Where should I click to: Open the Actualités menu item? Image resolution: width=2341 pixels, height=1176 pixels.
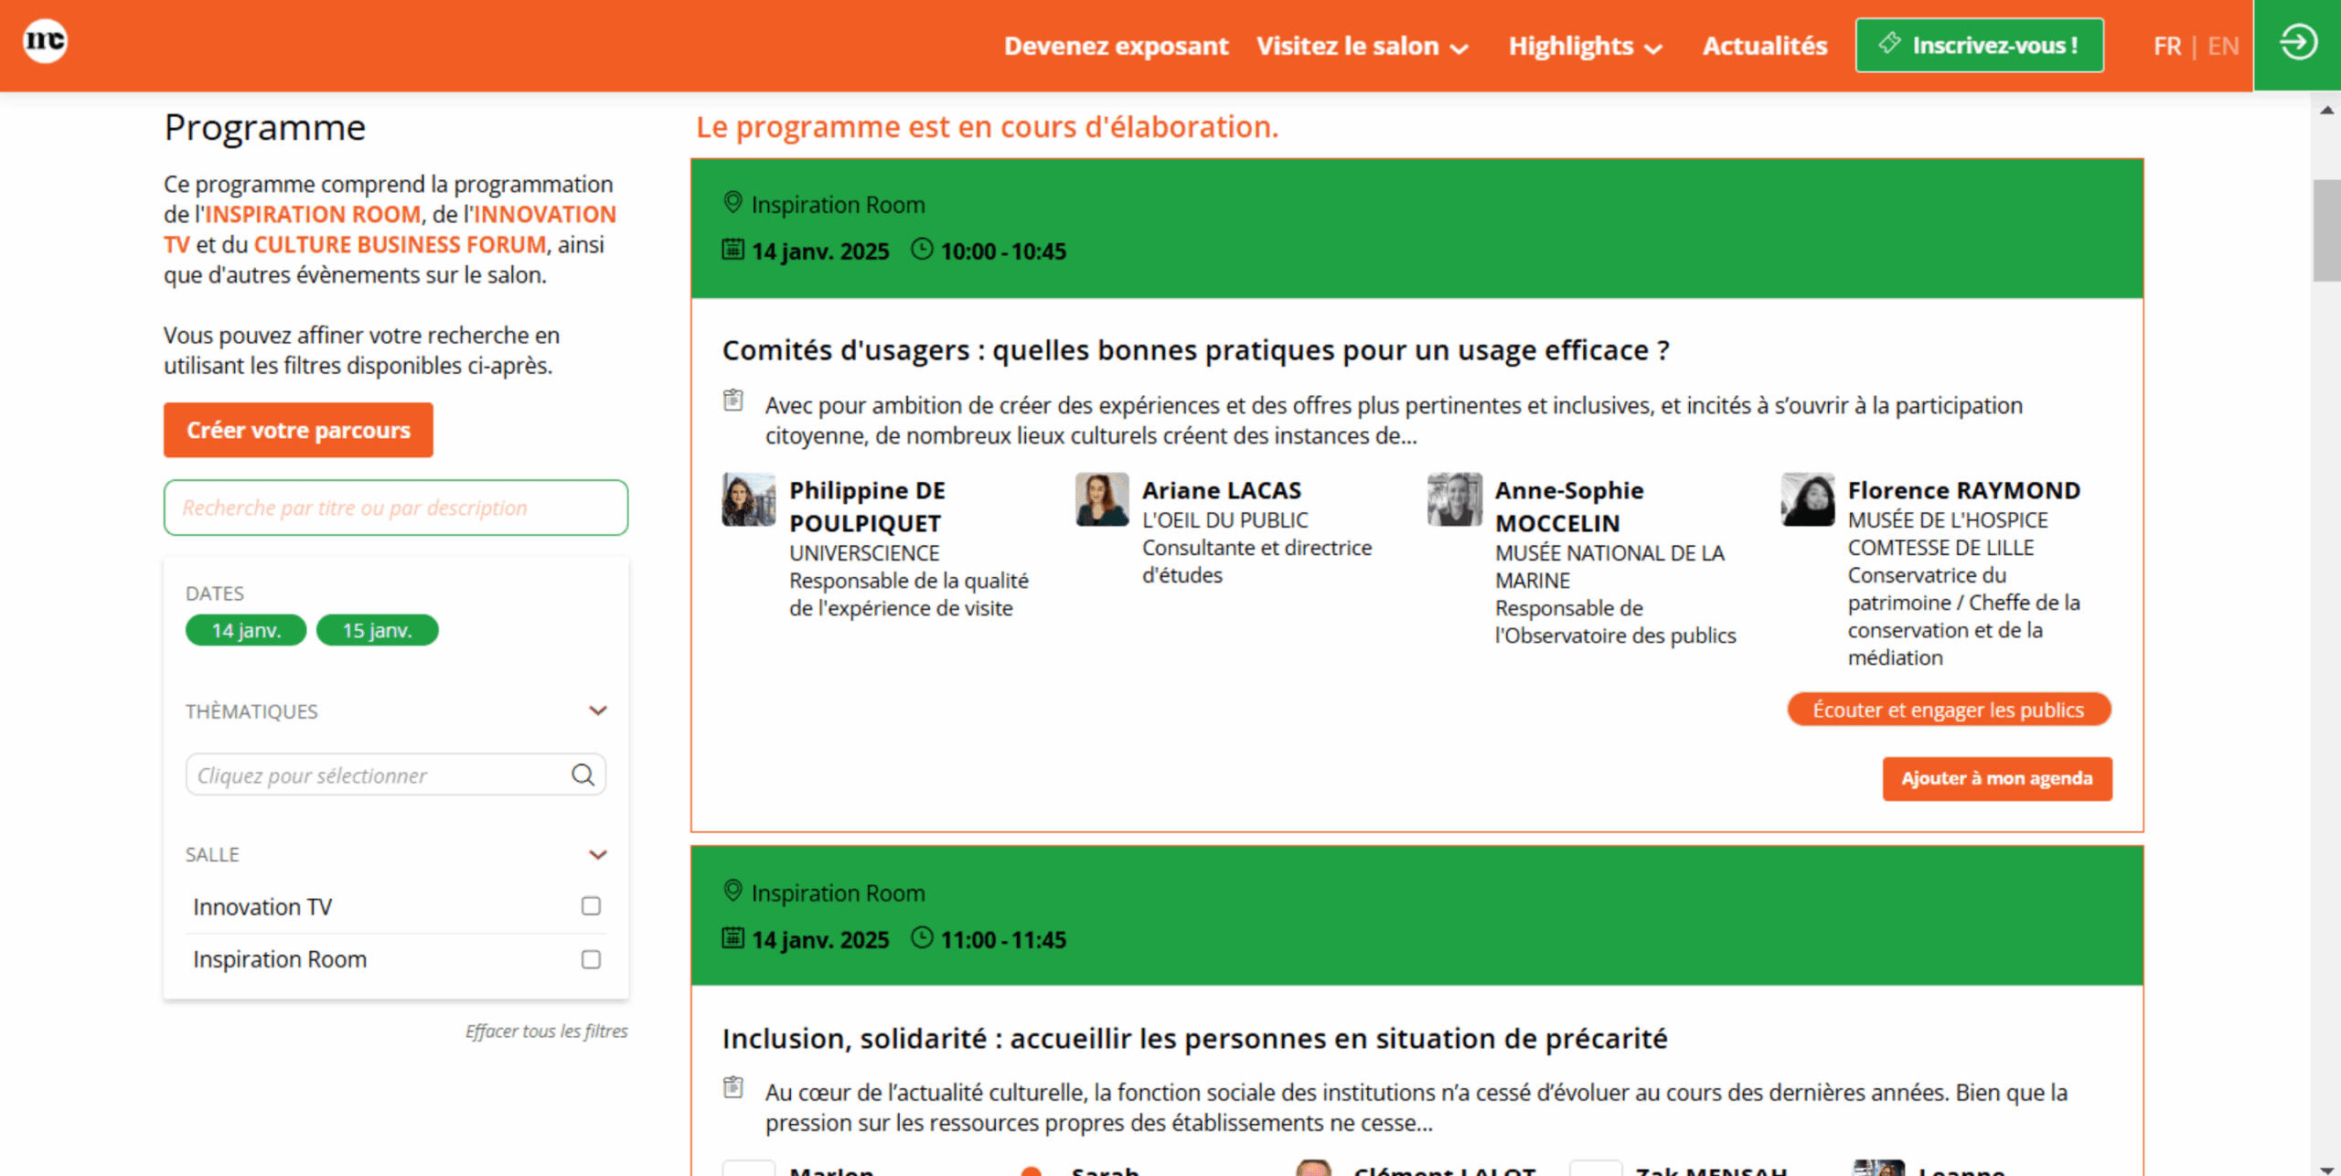click(x=1764, y=46)
